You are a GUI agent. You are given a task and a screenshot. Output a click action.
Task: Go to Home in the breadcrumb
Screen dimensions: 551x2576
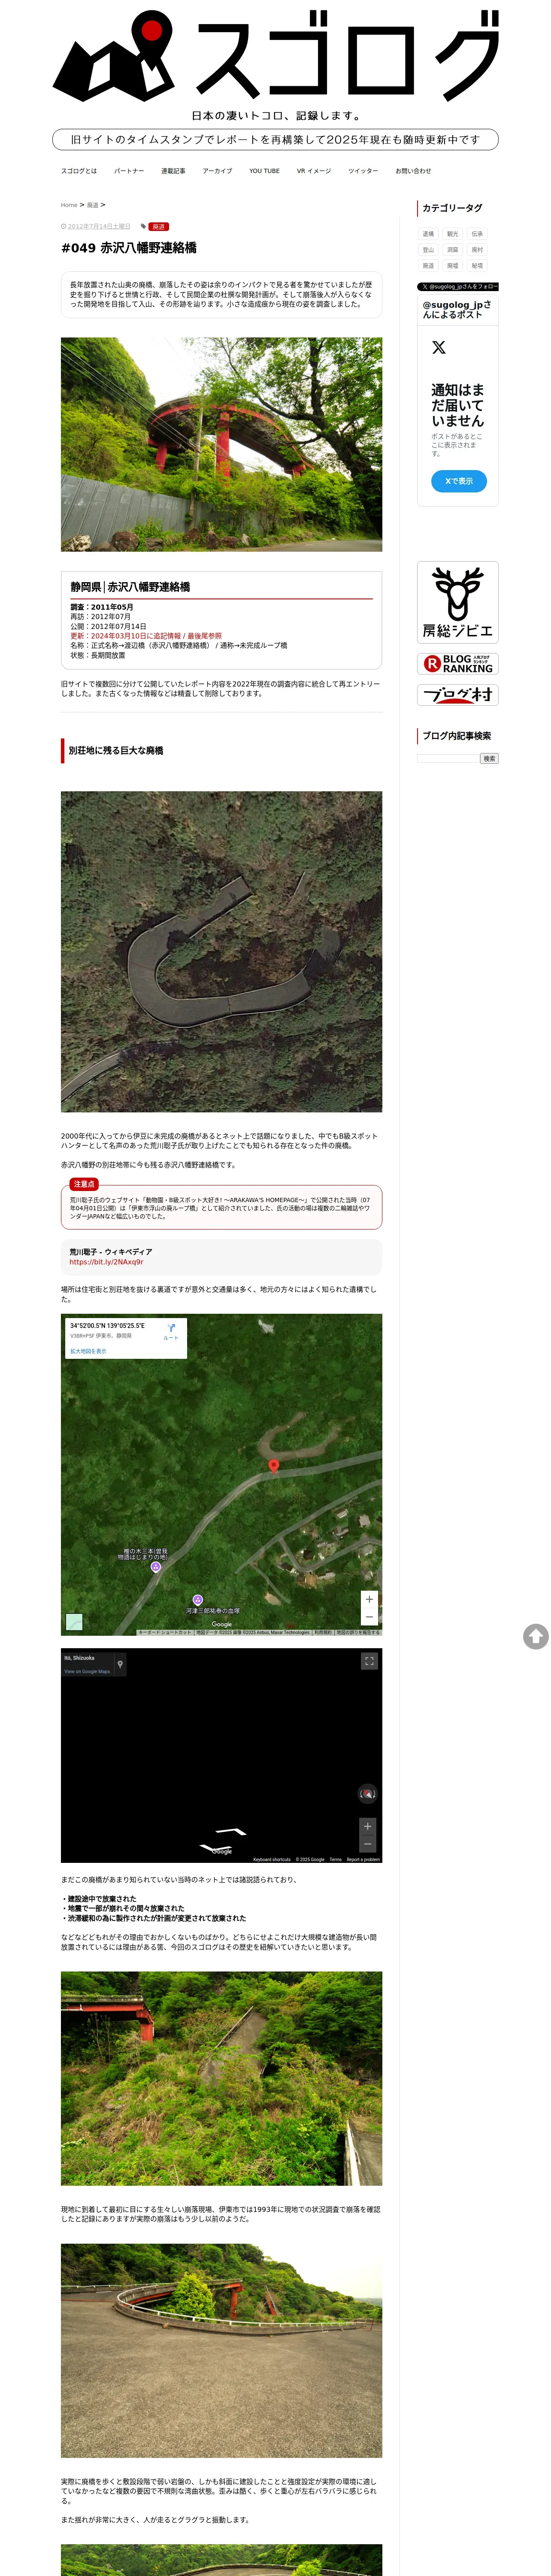coord(69,205)
